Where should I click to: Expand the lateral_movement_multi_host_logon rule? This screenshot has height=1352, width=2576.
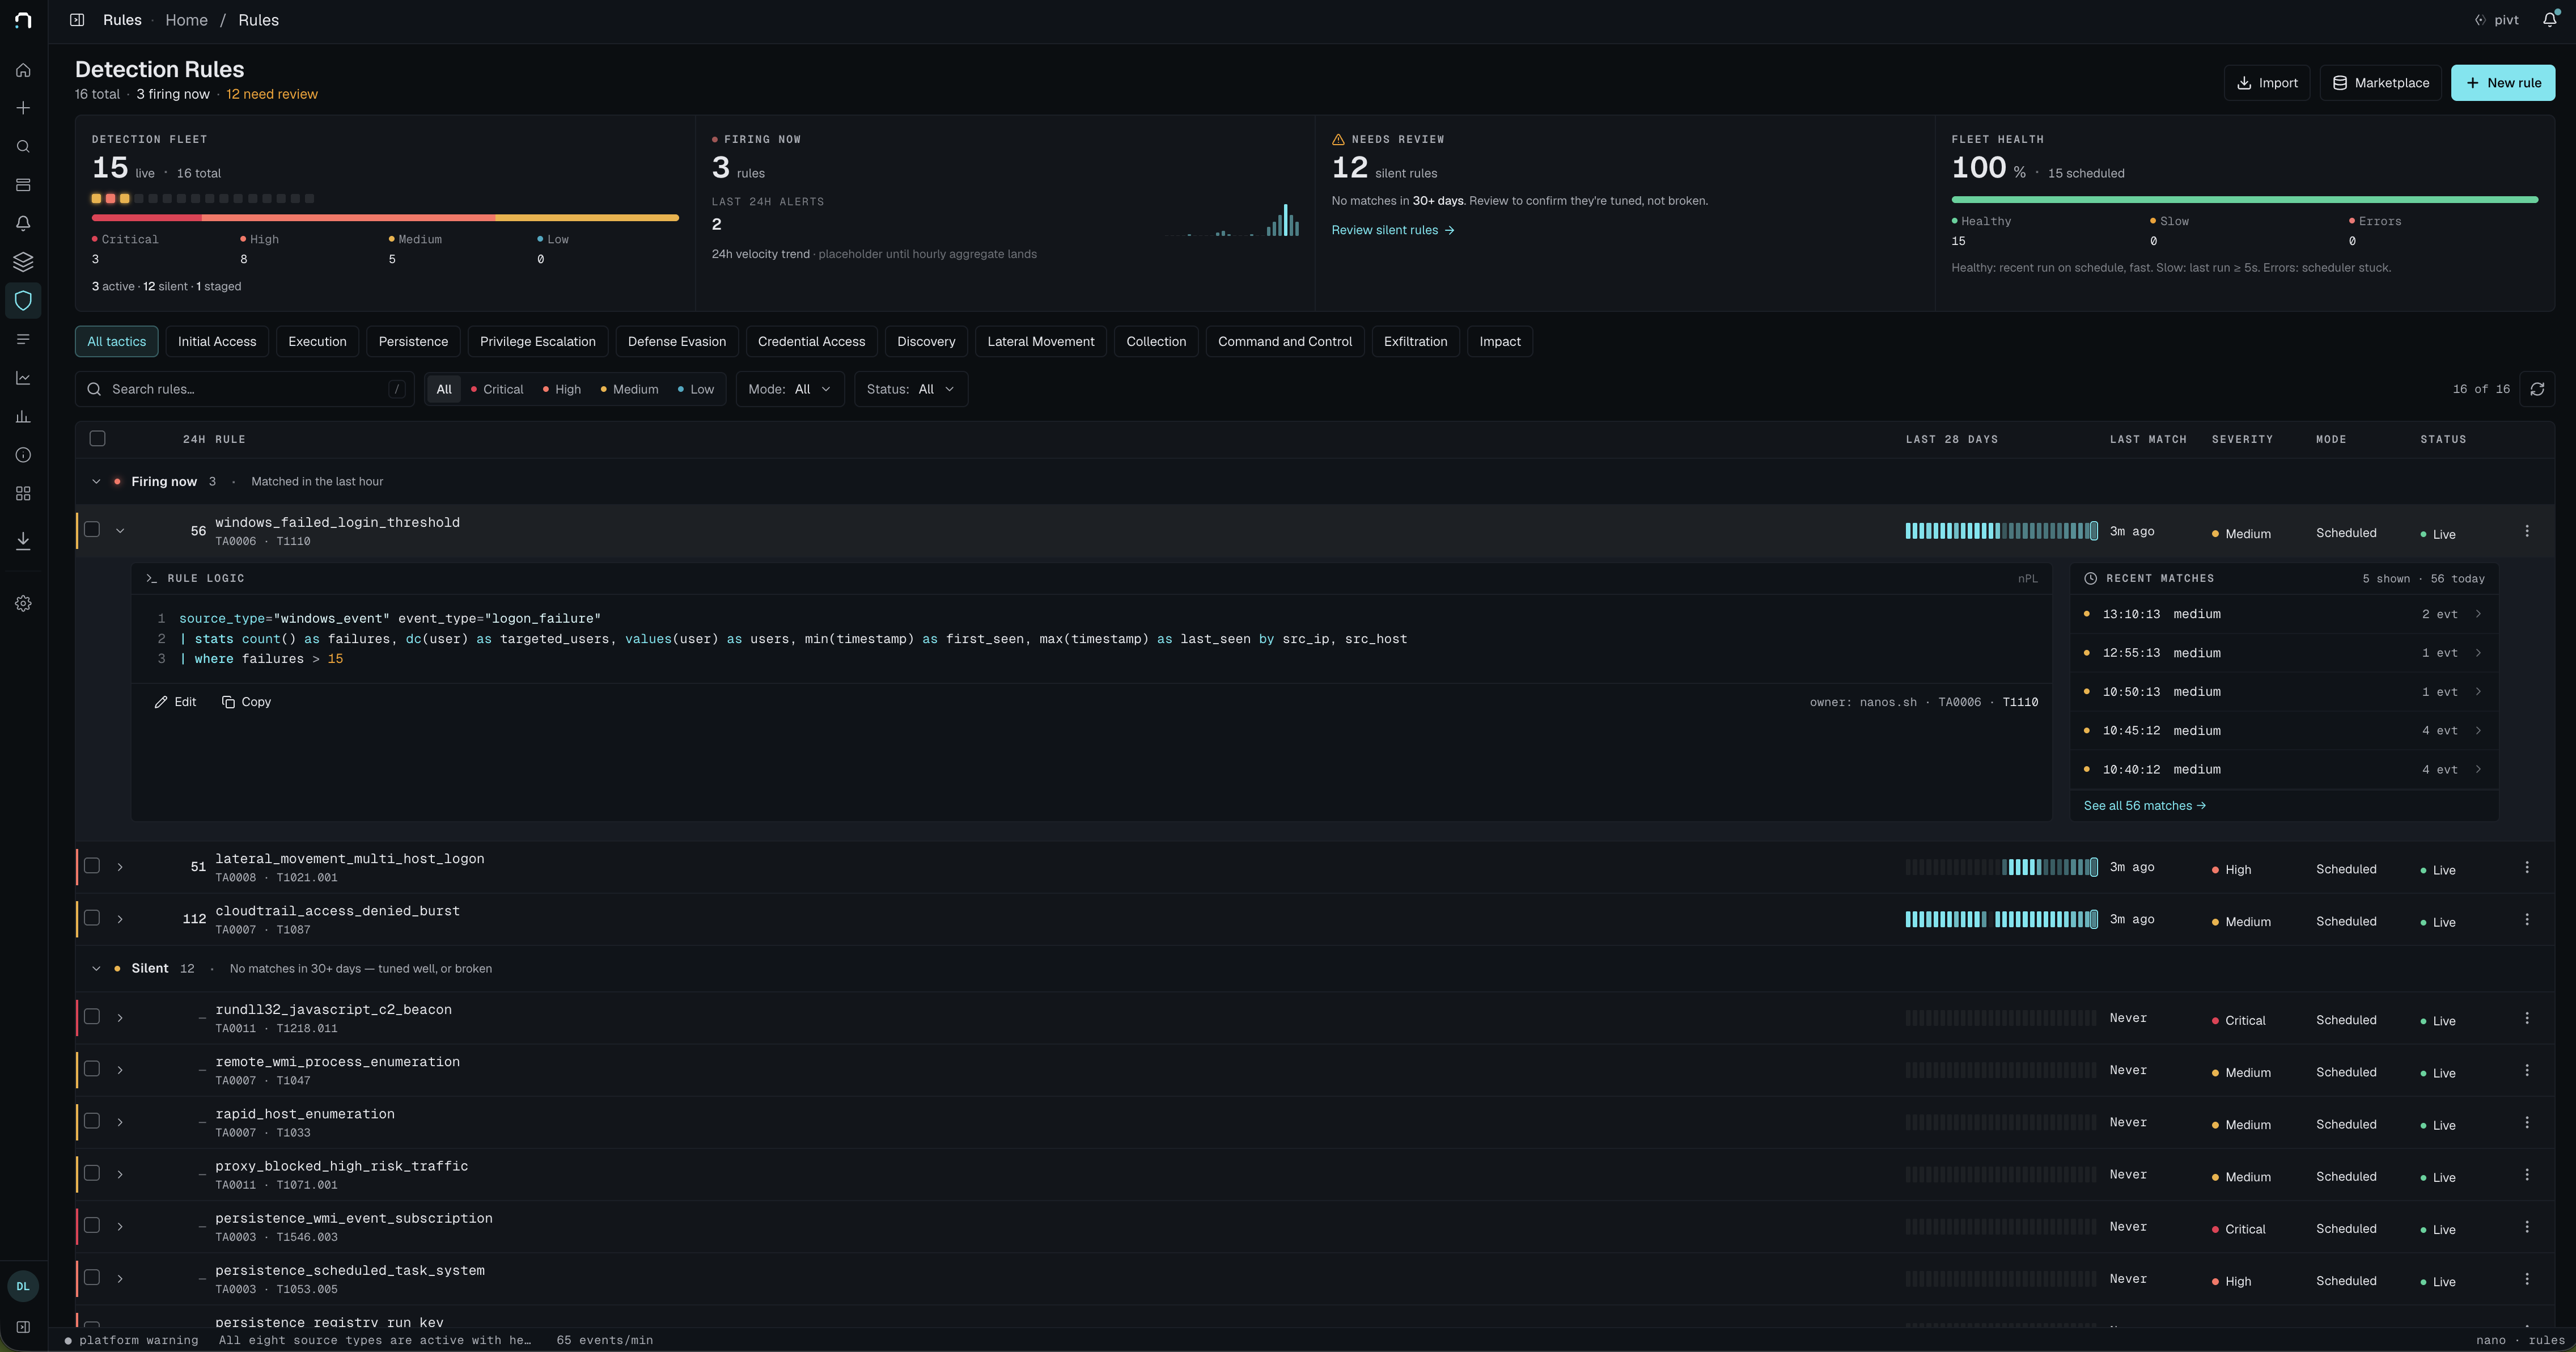tap(120, 868)
